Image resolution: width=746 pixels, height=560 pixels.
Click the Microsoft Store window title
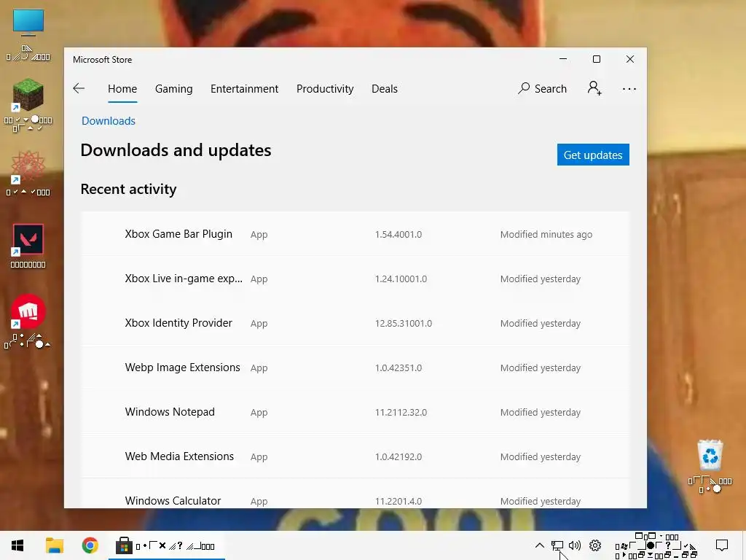[102, 60]
